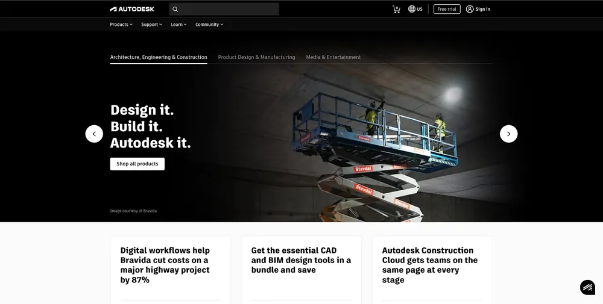Image resolution: width=603 pixels, height=304 pixels.
Task: Expand the Products dropdown menu
Action: [x=121, y=25]
